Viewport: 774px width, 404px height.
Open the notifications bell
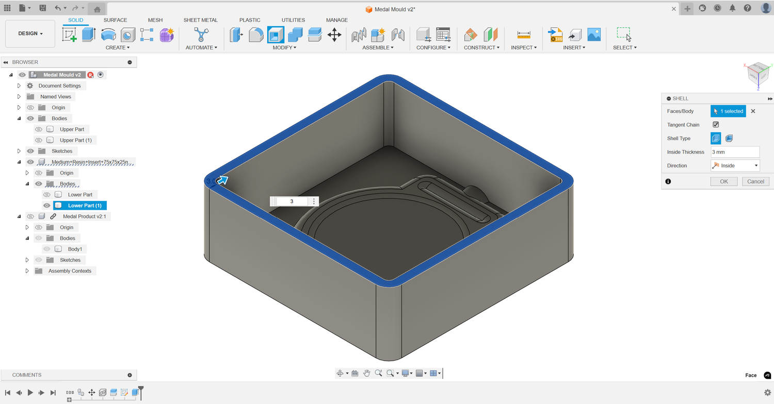pos(732,8)
